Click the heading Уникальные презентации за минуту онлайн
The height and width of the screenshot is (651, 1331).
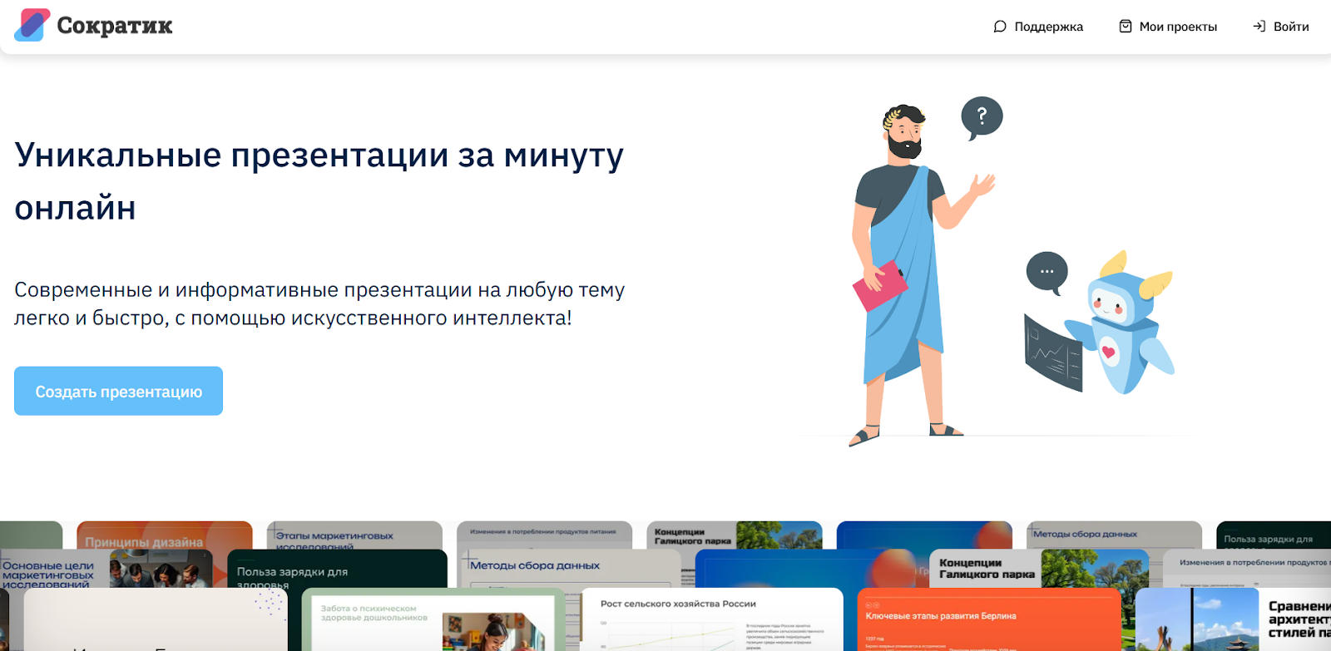tap(319, 181)
